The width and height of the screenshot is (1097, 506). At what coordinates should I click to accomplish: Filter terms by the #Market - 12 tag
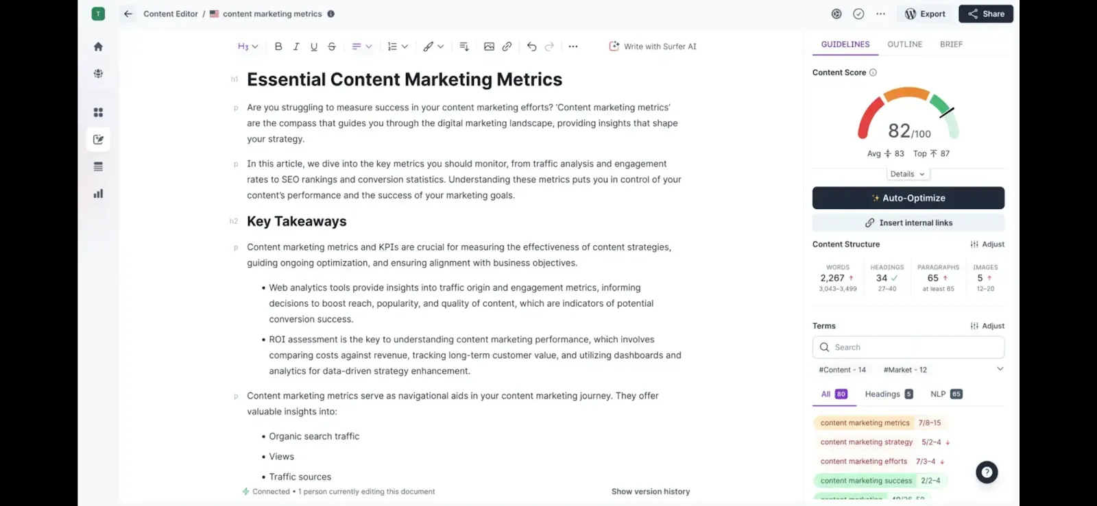point(905,370)
